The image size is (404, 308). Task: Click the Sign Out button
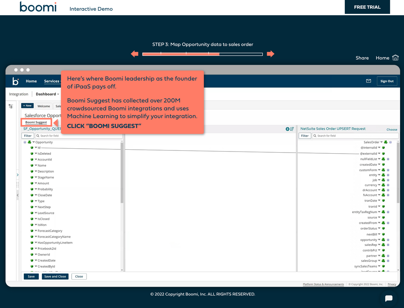(387, 81)
